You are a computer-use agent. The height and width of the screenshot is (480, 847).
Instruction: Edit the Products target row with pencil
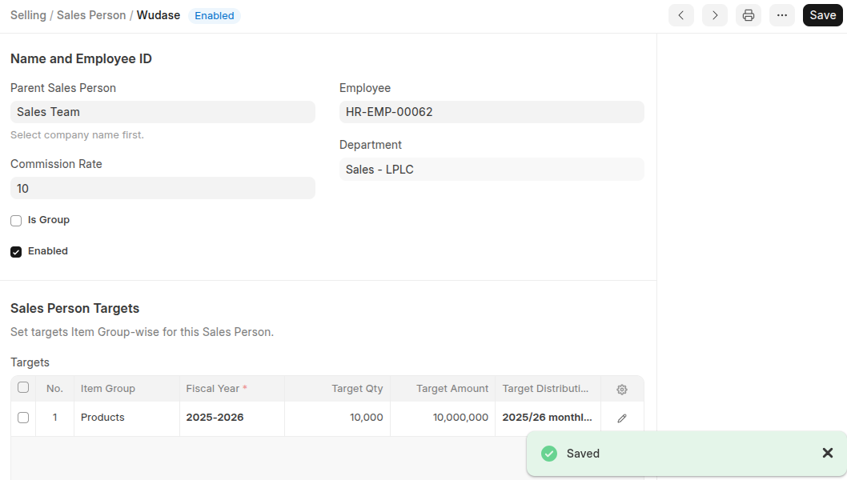coord(622,418)
